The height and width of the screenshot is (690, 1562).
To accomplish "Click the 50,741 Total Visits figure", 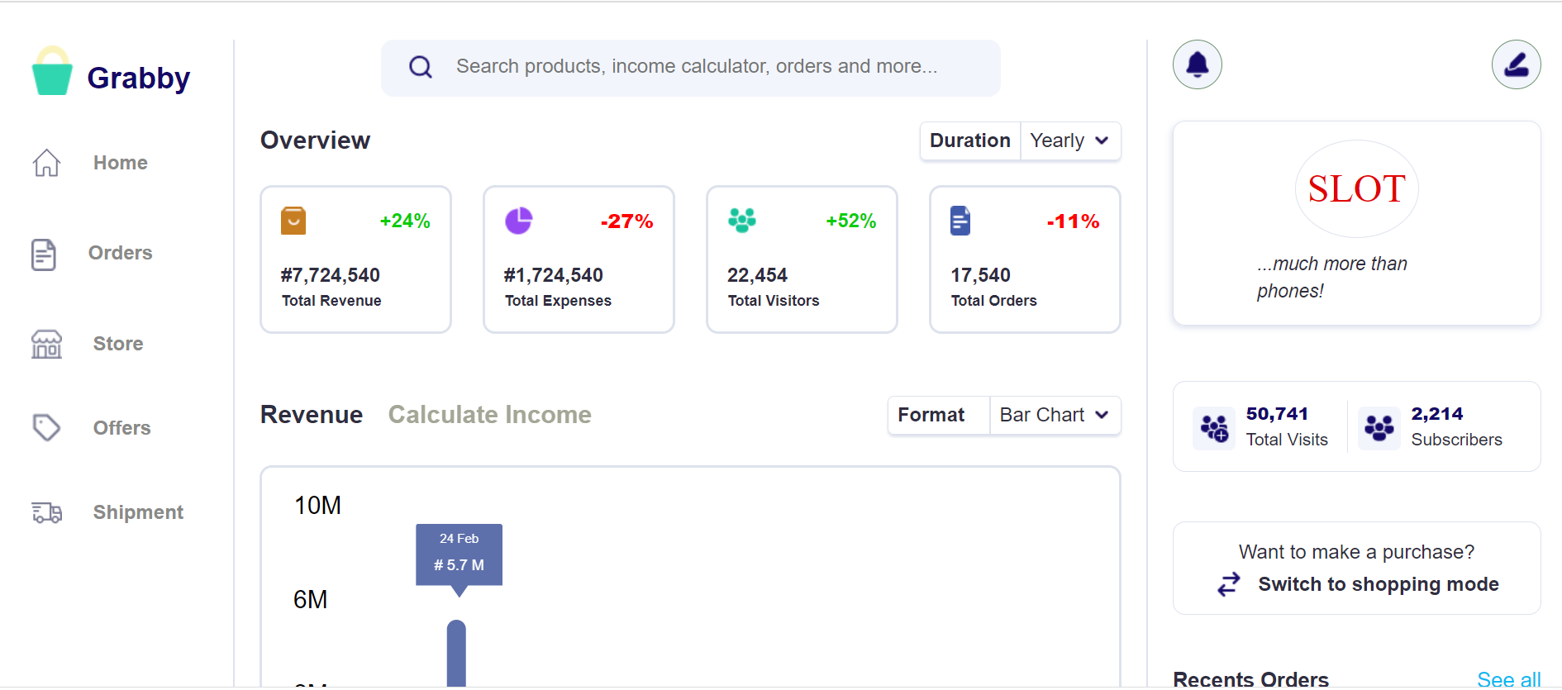I will click(x=1278, y=414).
